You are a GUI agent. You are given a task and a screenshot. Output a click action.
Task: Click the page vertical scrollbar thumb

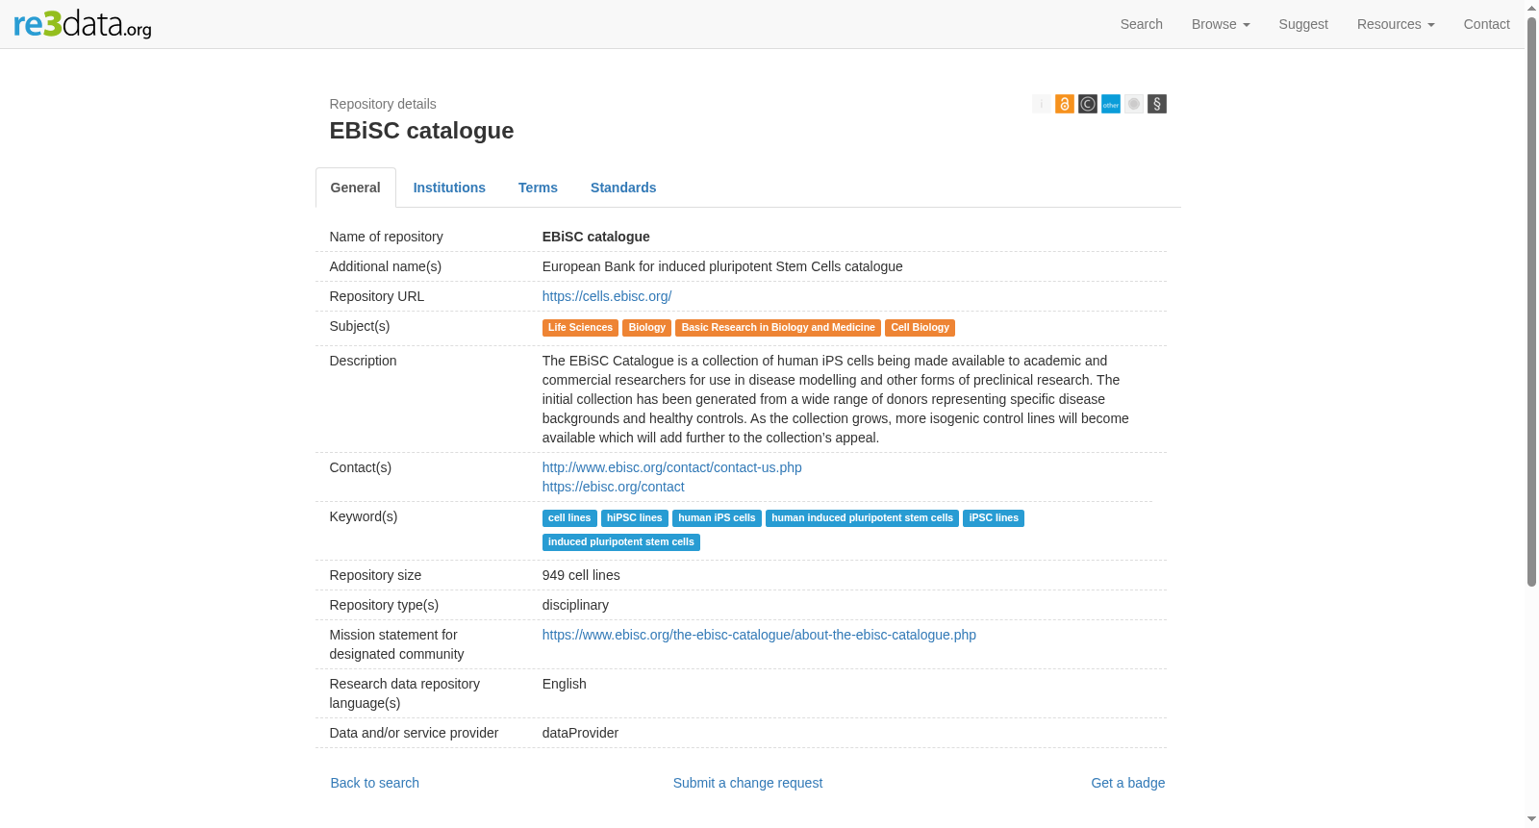(1531, 302)
